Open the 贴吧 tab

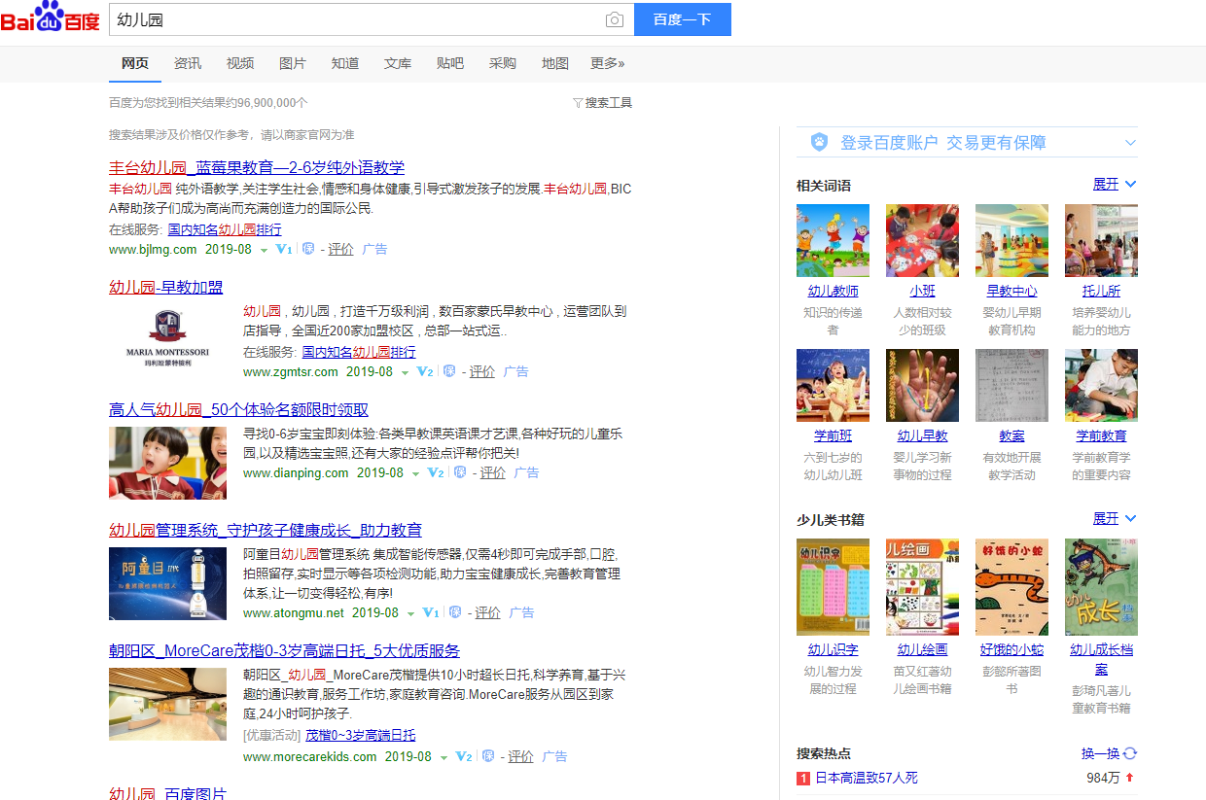[450, 63]
